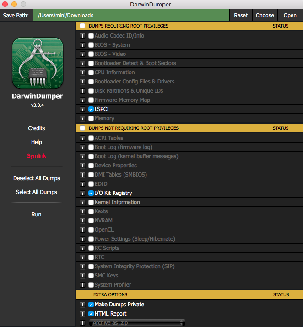Screen dimensions: 303x327
Task: Show info for Disk Partitions & Unique IDs
Action: (x=83, y=91)
